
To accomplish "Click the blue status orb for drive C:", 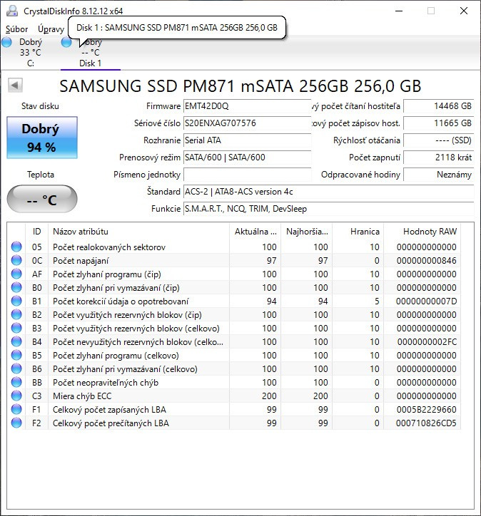I will (x=6, y=42).
